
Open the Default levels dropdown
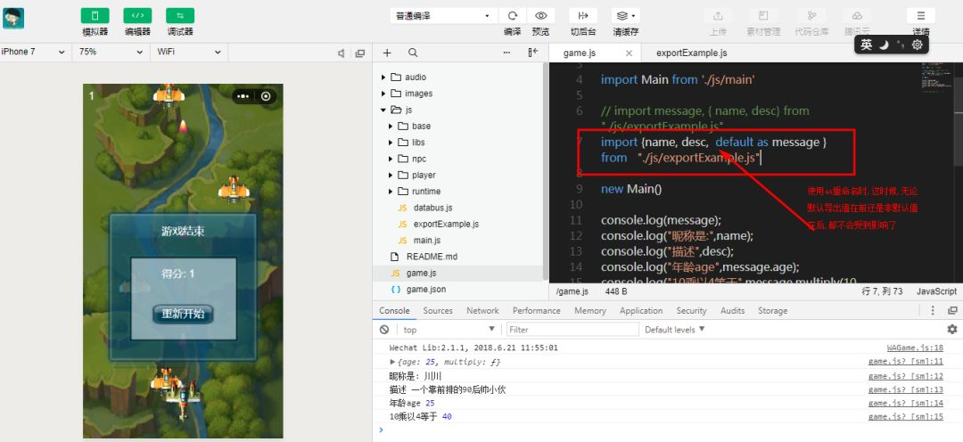(x=675, y=330)
